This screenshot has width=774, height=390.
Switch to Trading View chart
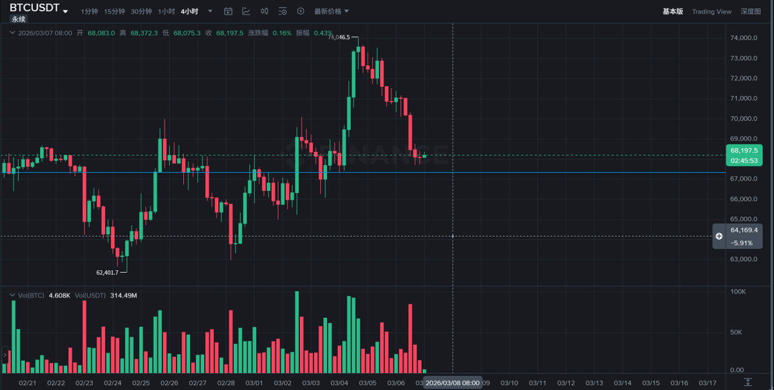[711, 12]
